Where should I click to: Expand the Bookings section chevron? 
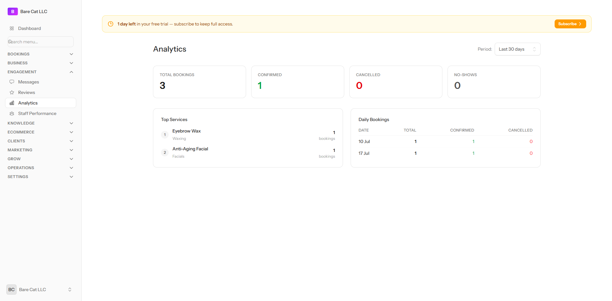point(71,54)
